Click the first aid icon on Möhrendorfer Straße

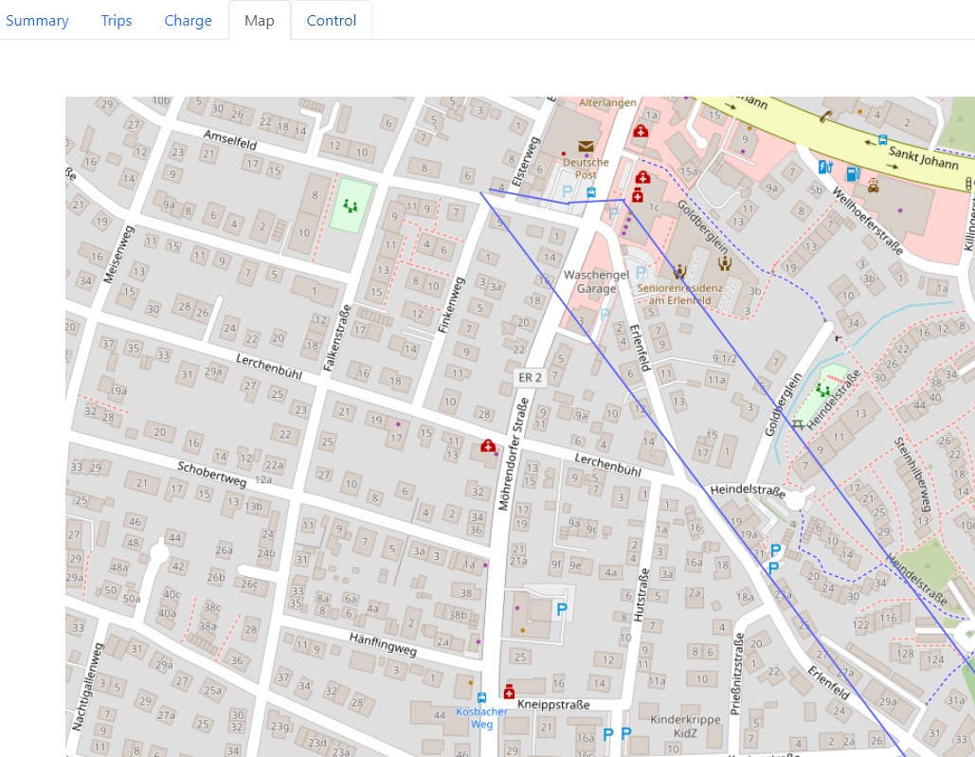point(487,443)
